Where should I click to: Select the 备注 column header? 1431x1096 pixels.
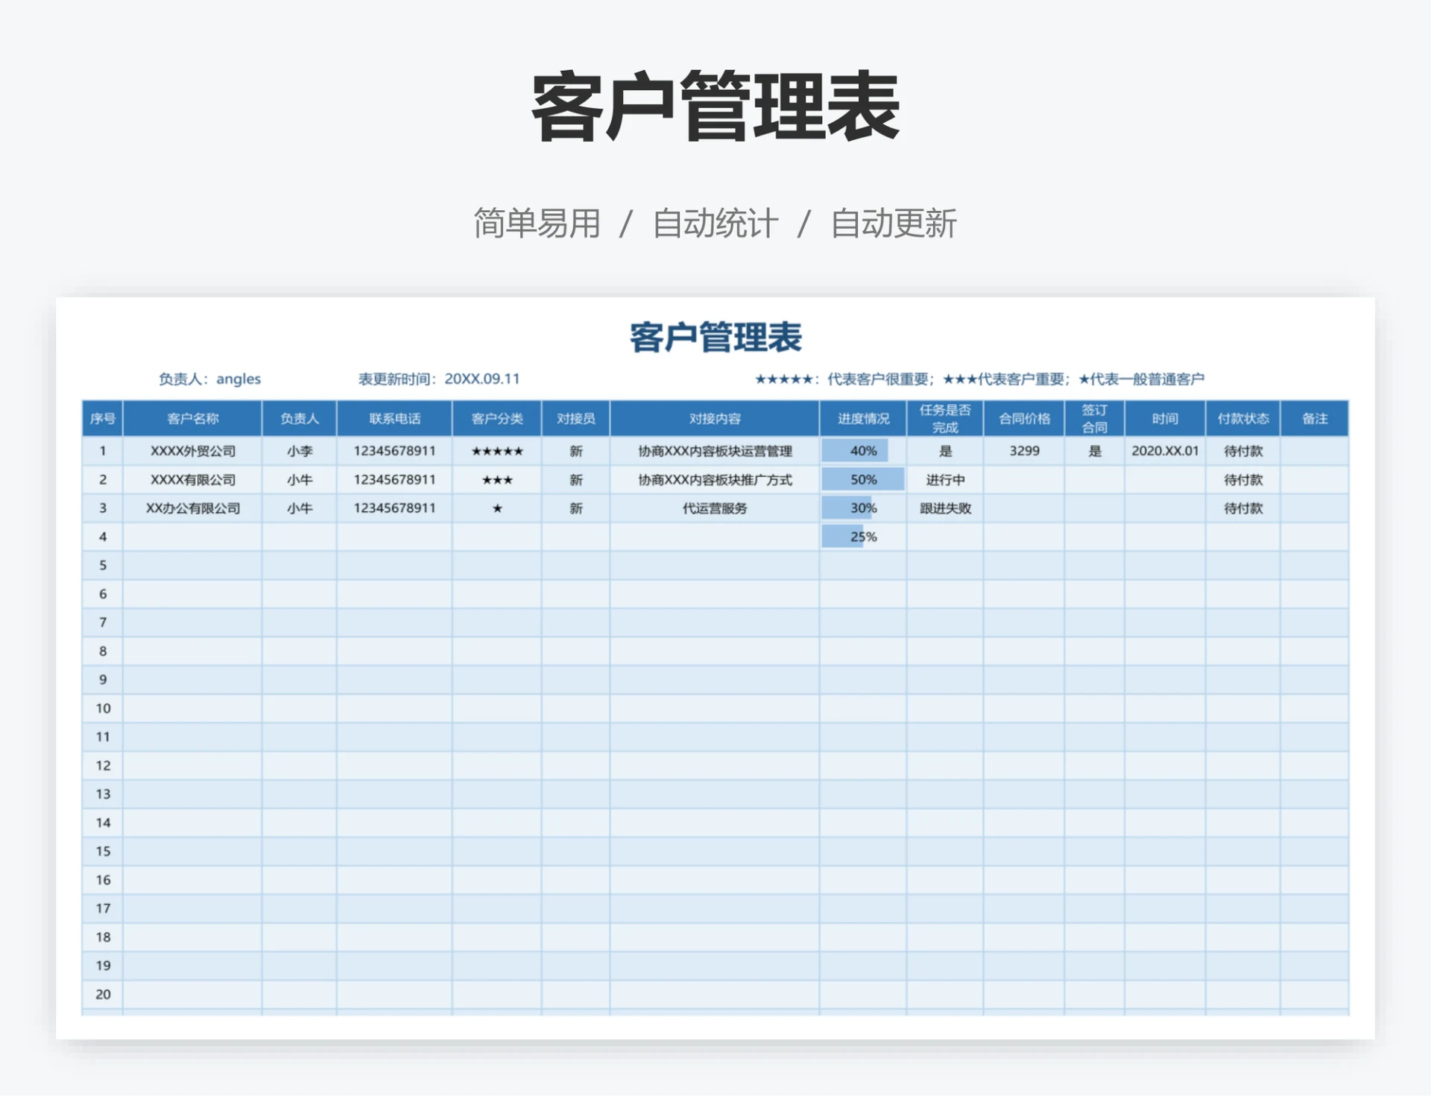[x=1314, y=418]
